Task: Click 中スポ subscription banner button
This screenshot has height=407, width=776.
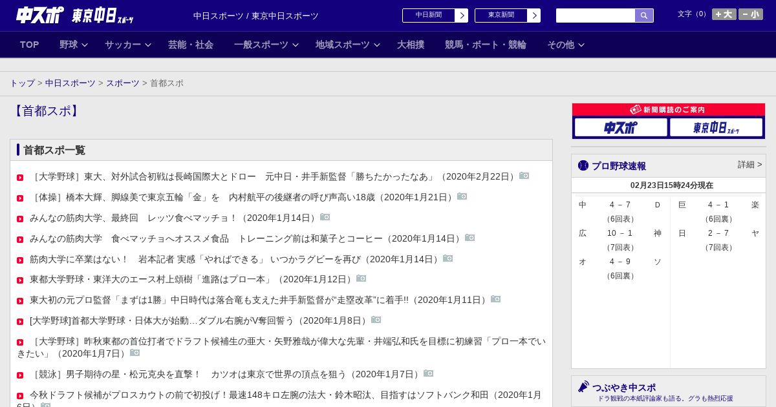Action: [x=621, y=127]
